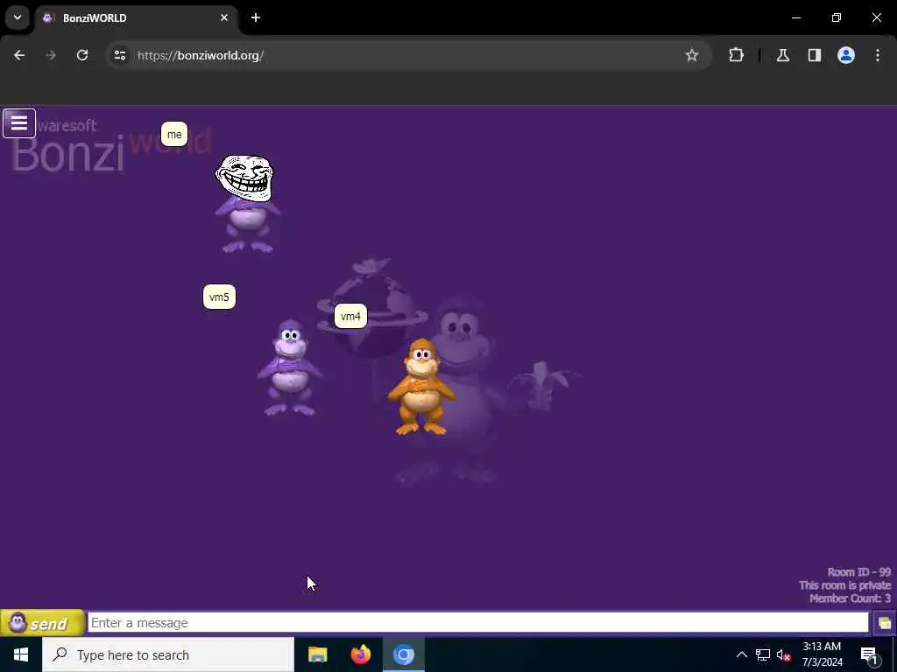Select the orange Bonzi labeled vm4

421,387
